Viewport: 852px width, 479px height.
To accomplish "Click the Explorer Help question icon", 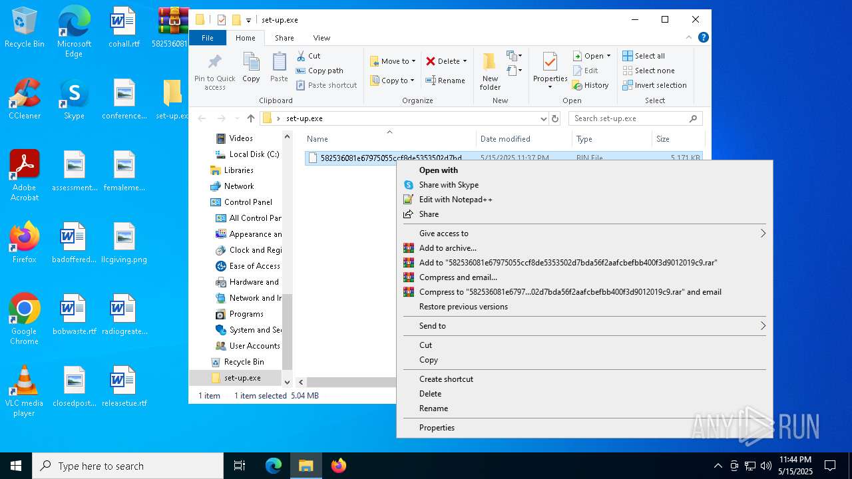I will (704, 38).
